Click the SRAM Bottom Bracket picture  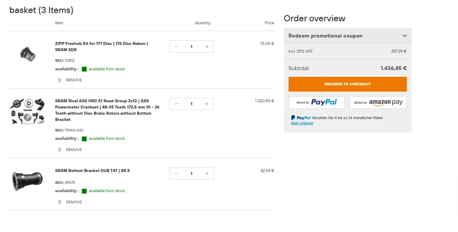tap(27, 180)
